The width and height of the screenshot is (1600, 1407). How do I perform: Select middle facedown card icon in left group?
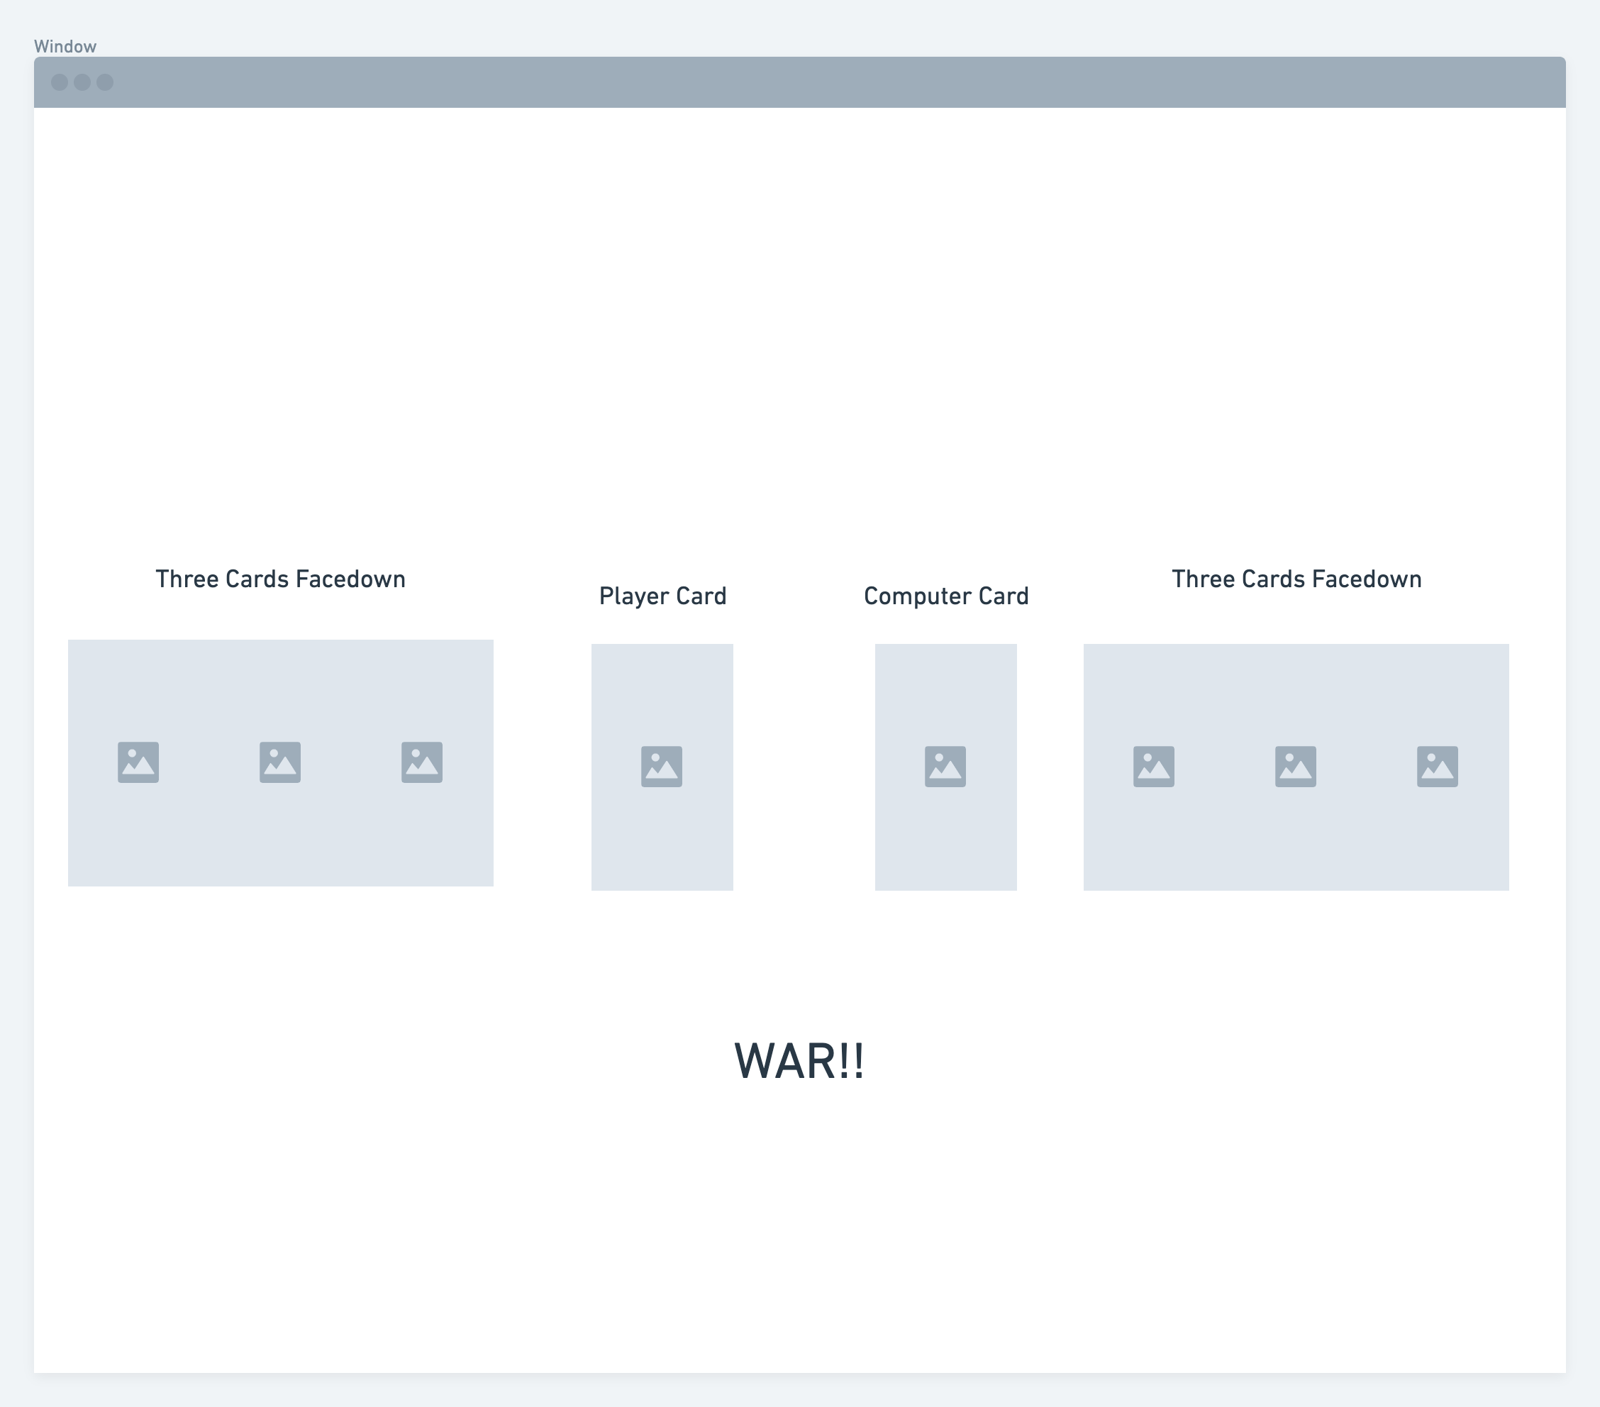(280, 762)
